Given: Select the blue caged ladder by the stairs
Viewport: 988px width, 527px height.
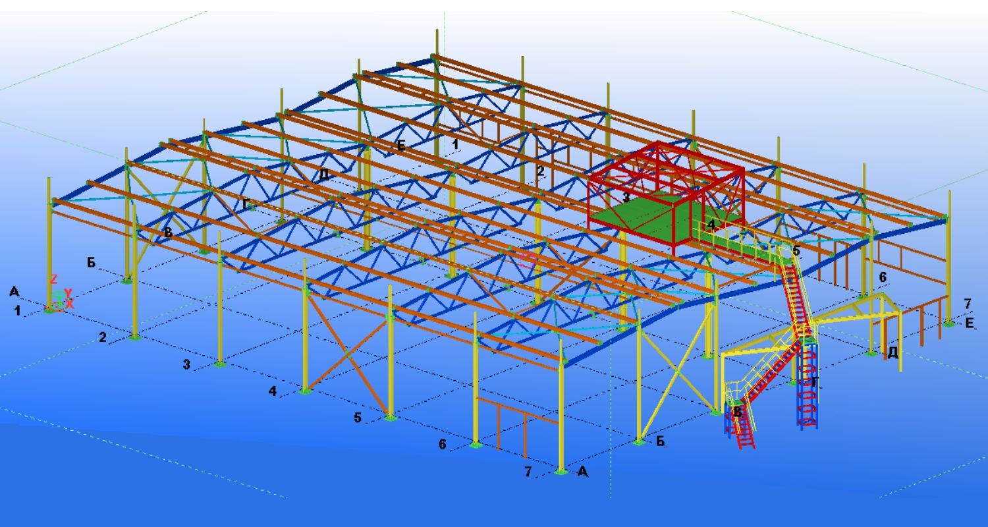Looking at the screenshot, I should tap(808, 386).
